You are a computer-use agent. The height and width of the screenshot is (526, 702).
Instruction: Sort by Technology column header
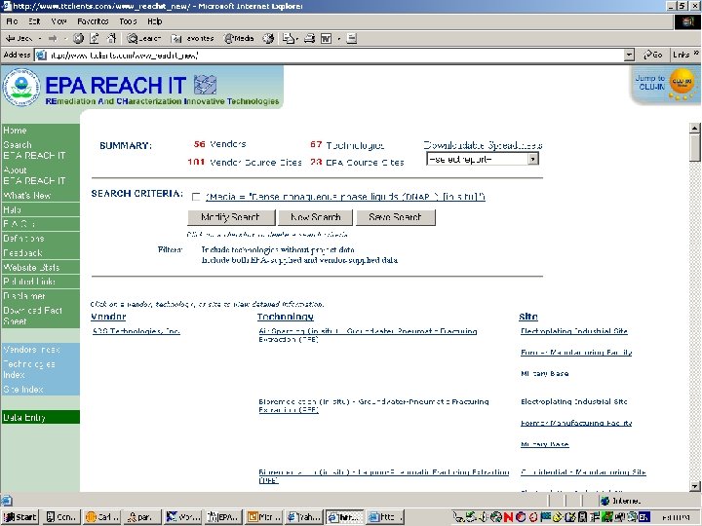[x=285, y=317]
